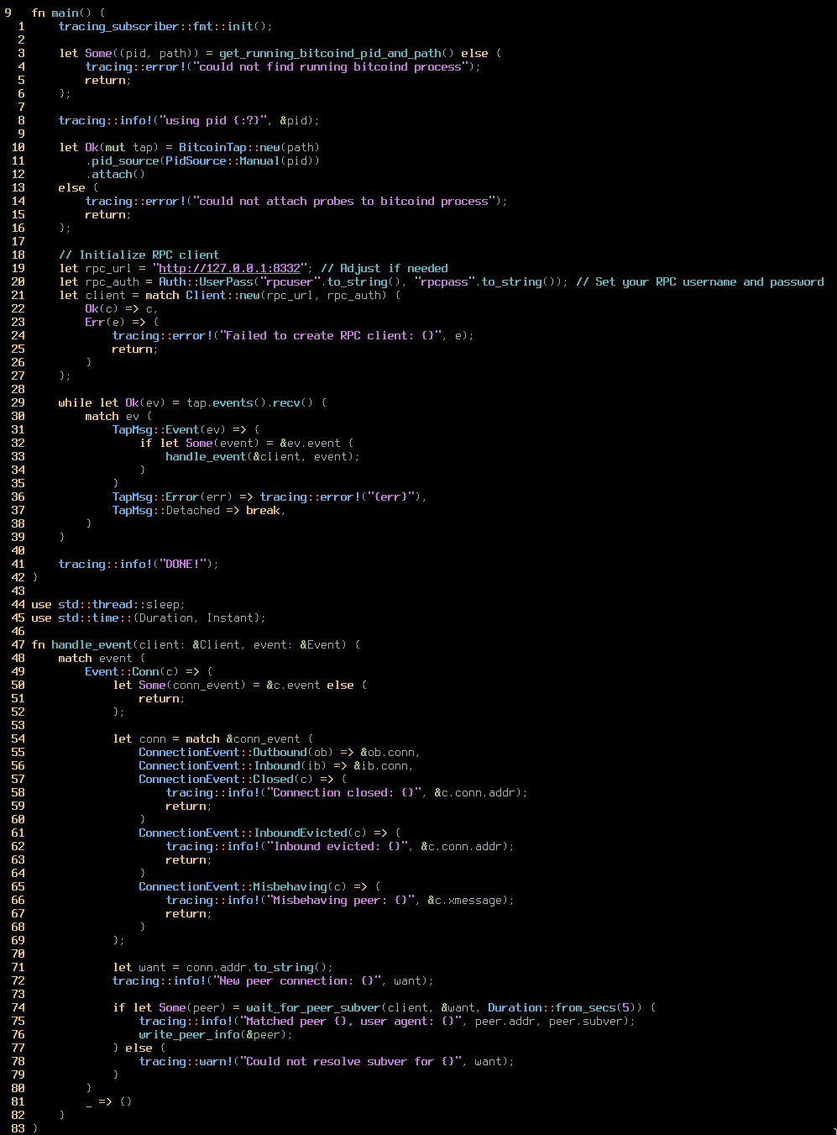
Task: Click 'Duration::from_secs(5)' argument
Action: click(x=562, y=1007)
